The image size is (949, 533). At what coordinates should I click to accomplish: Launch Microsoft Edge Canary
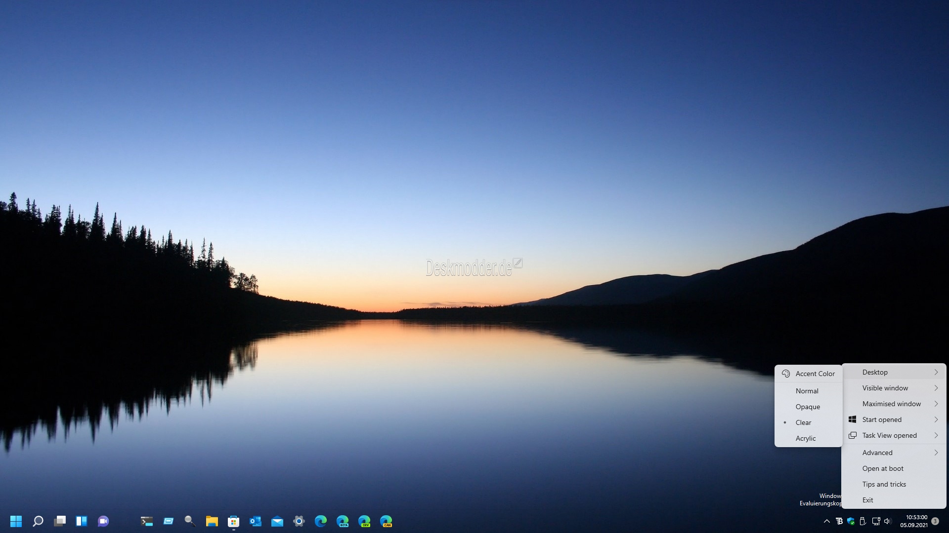click(386, 521)
